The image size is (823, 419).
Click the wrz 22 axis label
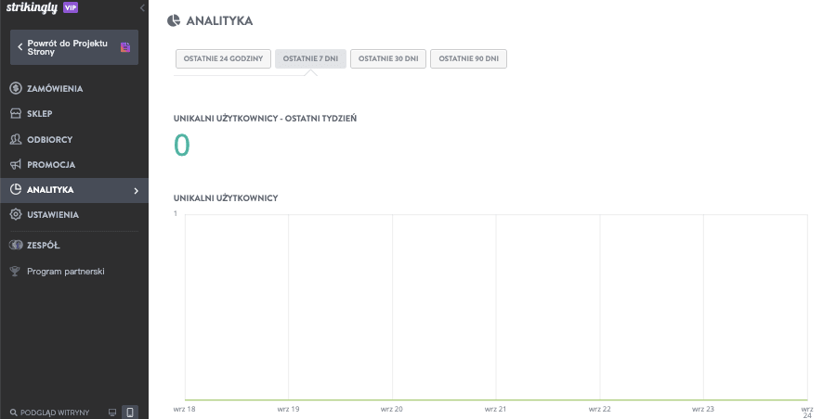pyautogui.click(x=599, y=409)
